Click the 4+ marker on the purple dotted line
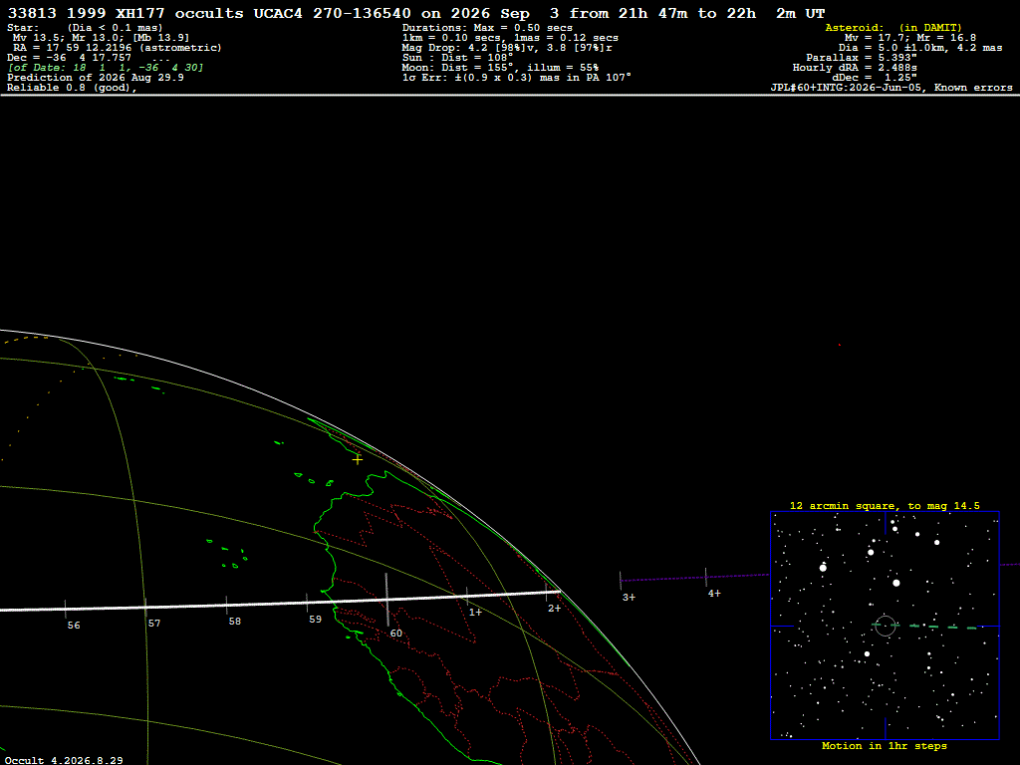Screen dimensions: 1020x765 714,594
